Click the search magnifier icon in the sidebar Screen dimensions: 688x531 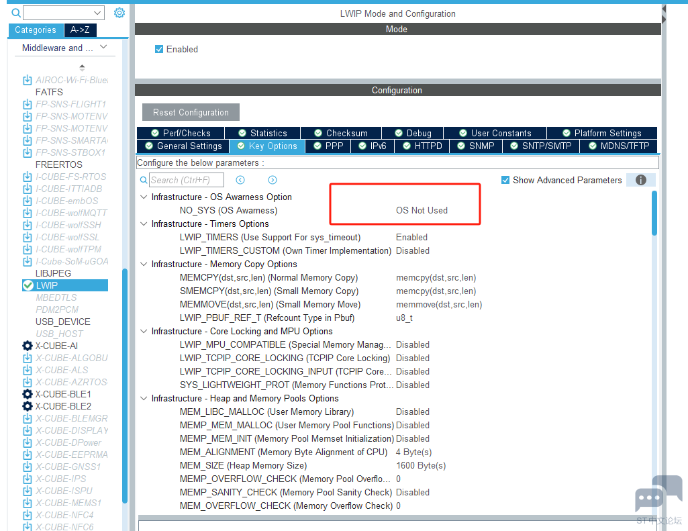(16, 13)
